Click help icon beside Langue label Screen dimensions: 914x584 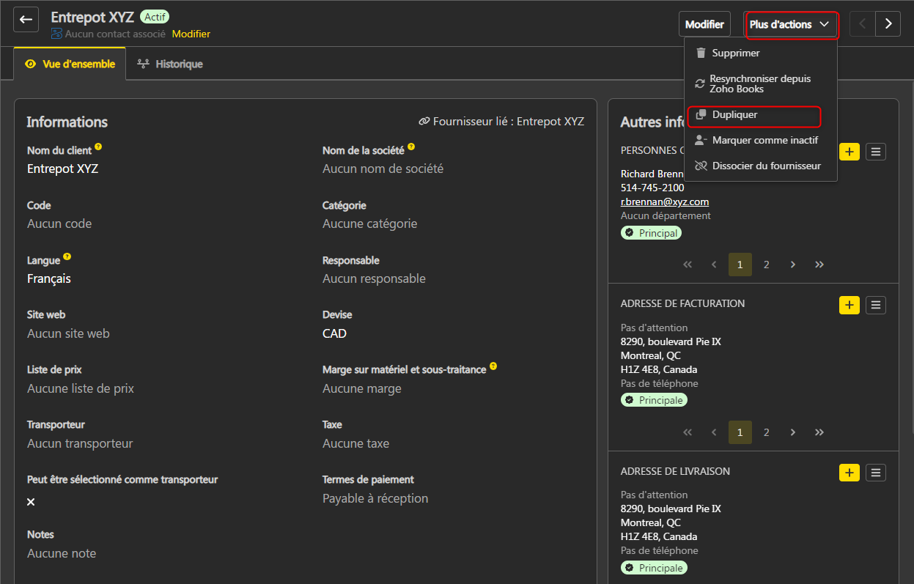click(67, 257)
